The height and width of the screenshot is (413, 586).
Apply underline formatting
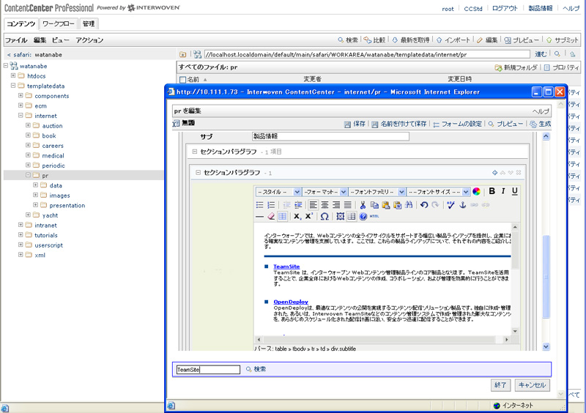[515, 192]
